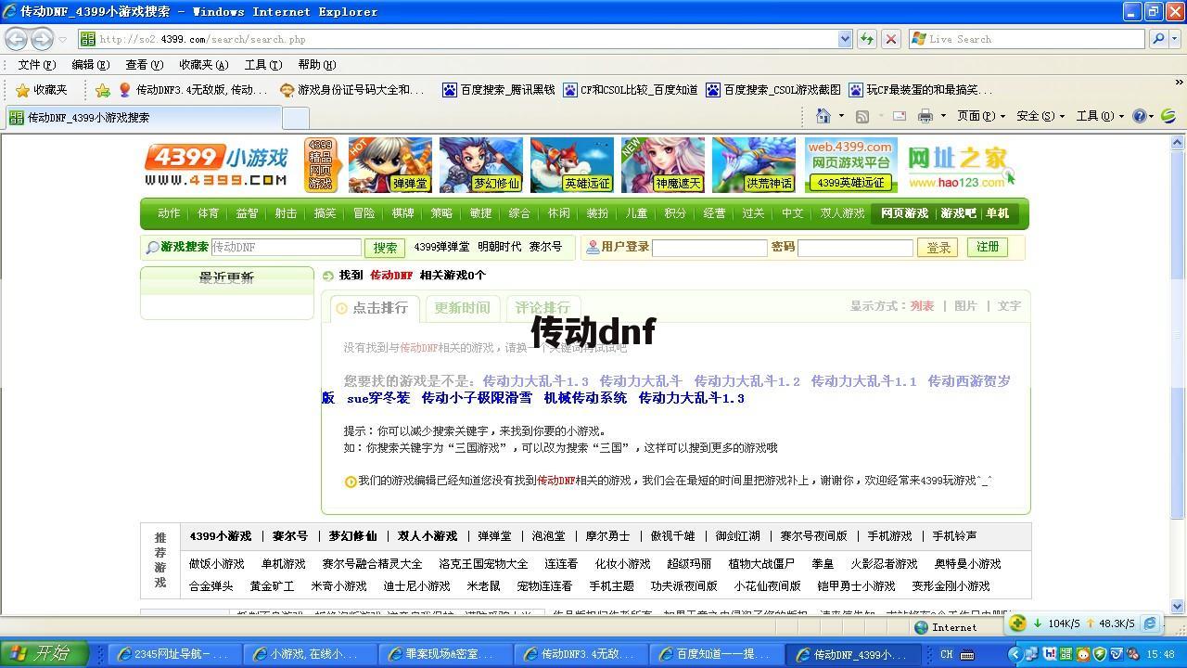The width and height of the screenshot is (1187, 668).
Task: Open the 收藏夹(A) menu
Action: tap(204, 65)
